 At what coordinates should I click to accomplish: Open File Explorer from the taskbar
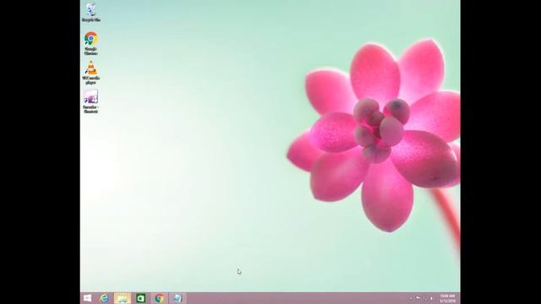123,298
